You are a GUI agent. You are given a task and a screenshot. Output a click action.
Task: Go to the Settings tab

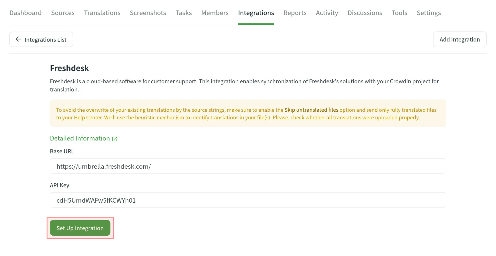pyautogui.click(x=429, y=13)
